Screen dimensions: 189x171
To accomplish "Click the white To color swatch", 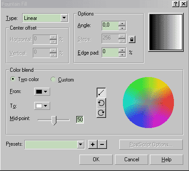I will [39, 106].
